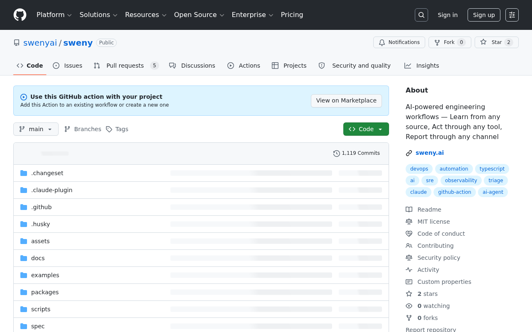Select the Code tab
This screenshot has height=332, width=532.
pyautogui.click(x=30, y=66)
